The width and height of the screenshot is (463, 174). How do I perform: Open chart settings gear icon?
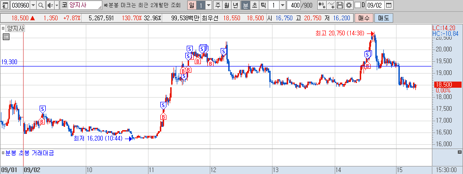(349, 5)
